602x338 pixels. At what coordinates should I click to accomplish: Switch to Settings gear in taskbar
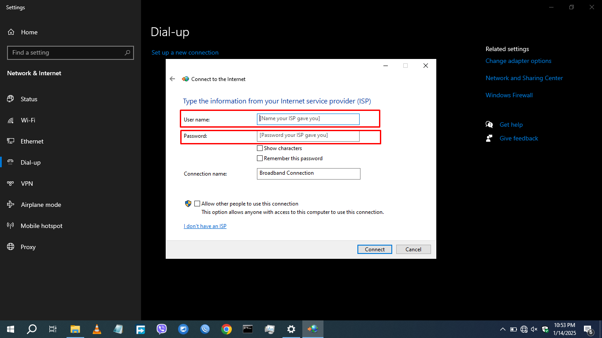[x=291, y=329]
